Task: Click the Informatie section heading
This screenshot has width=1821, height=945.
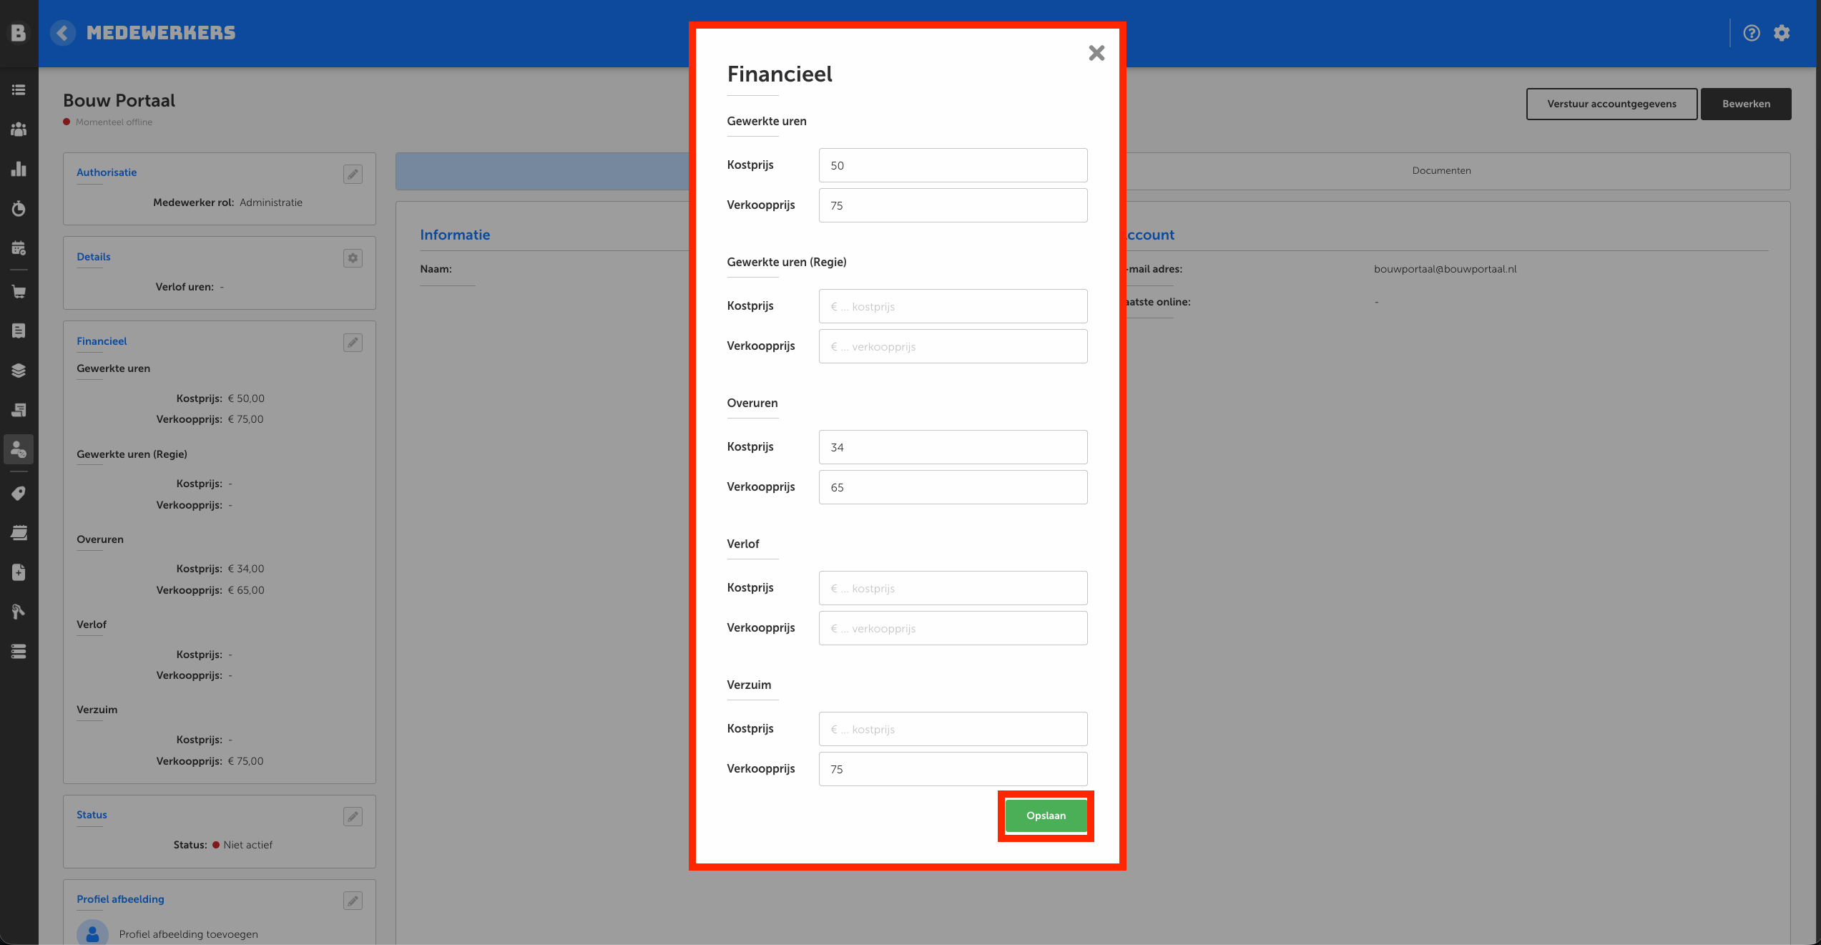Action: coord(455,235)
